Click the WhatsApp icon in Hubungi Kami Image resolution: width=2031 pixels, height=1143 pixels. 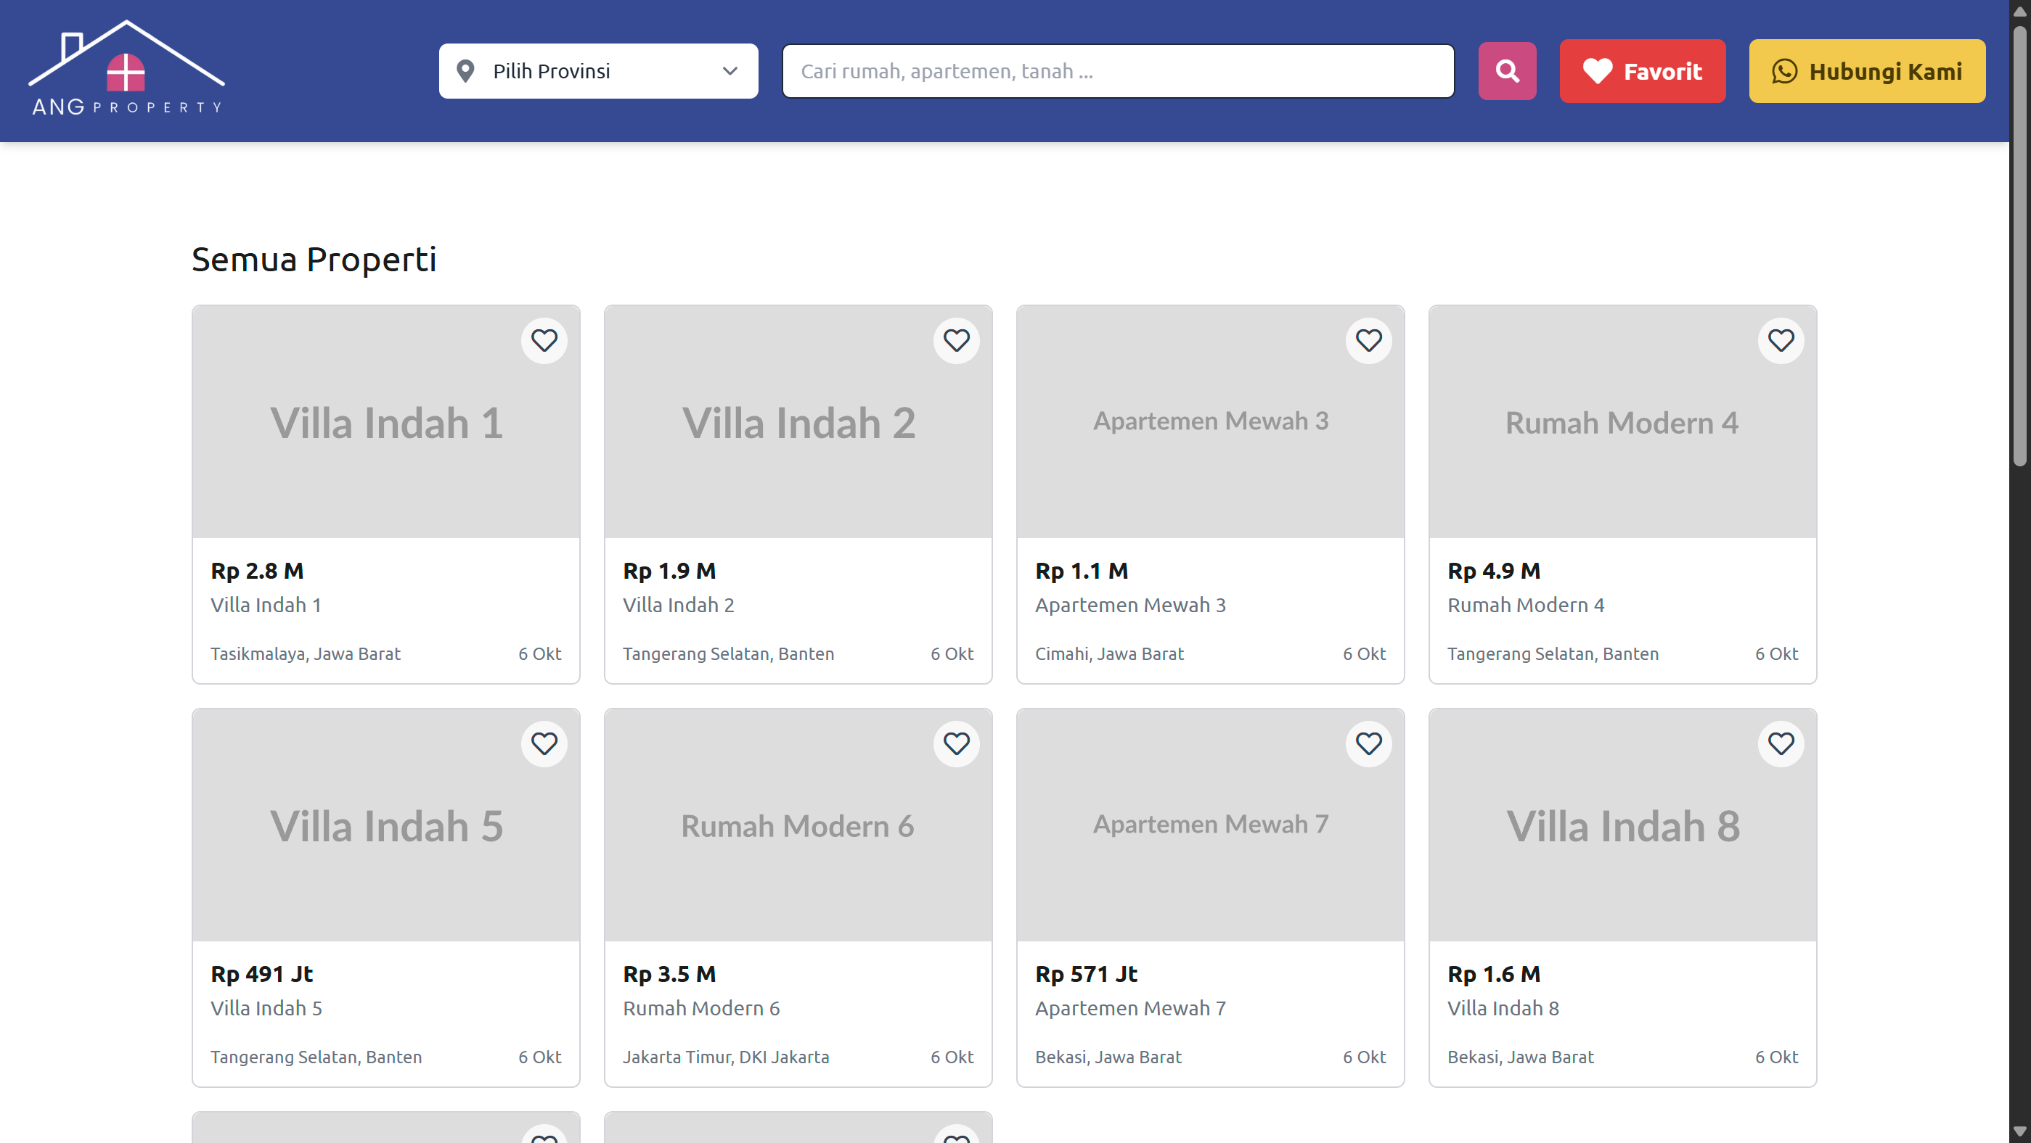[x=1784, y=71]
